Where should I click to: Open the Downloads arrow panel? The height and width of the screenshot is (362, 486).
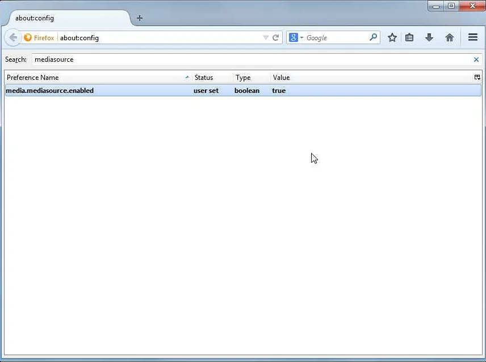429,38
